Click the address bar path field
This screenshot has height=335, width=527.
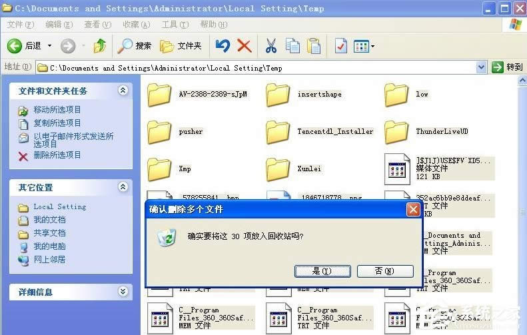(260, 67)
